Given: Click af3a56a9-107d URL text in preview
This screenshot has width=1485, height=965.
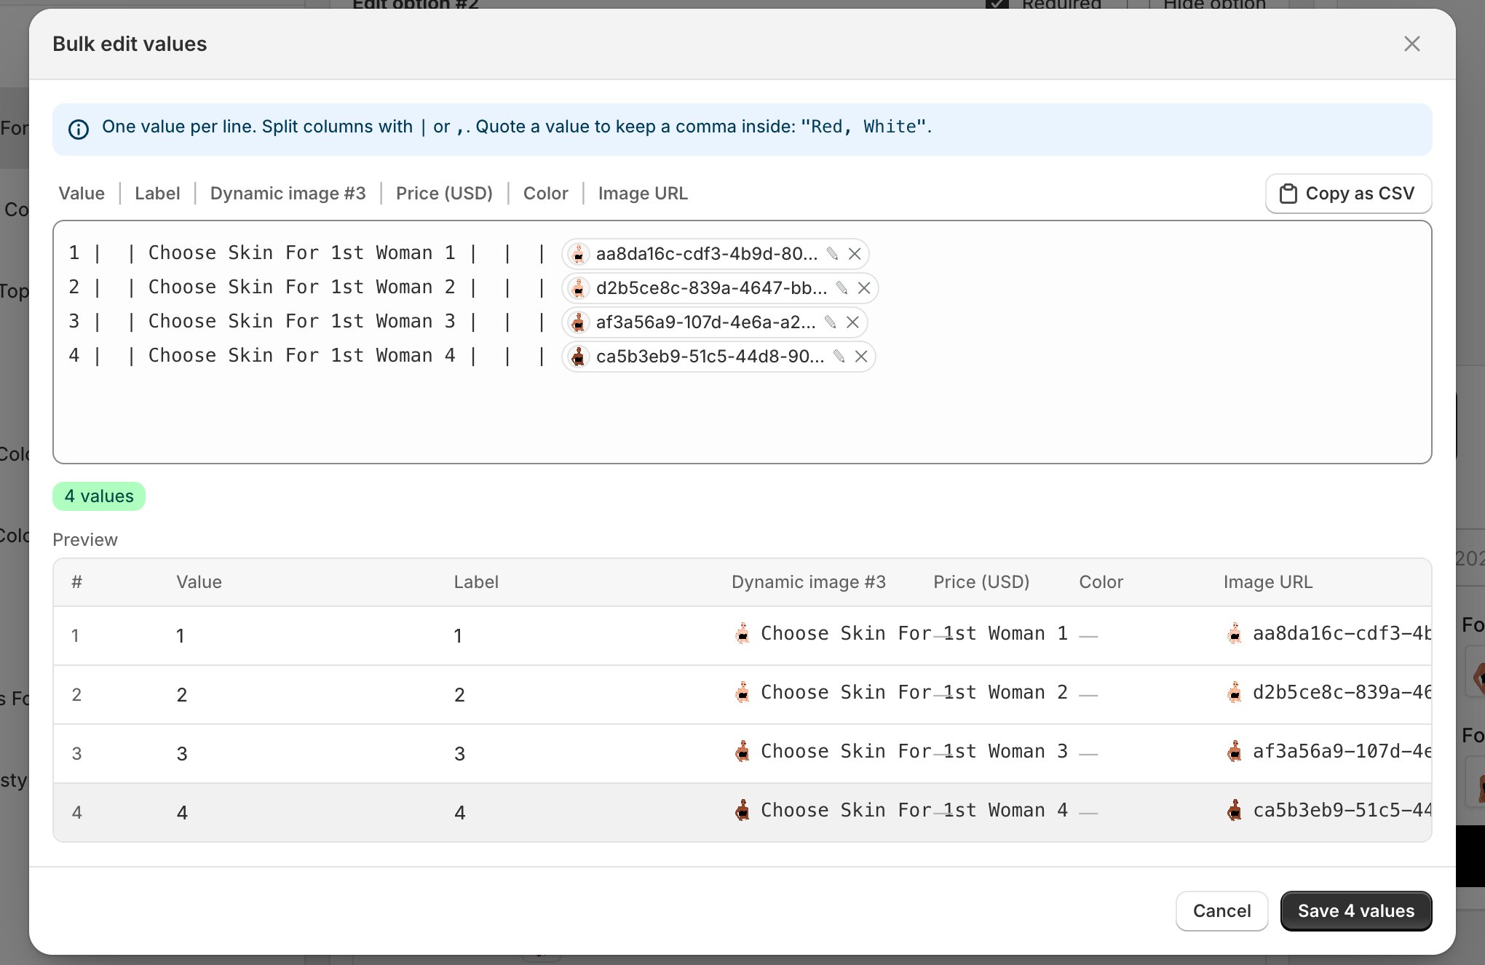Looking at the screenshot, I should 1342,752.
